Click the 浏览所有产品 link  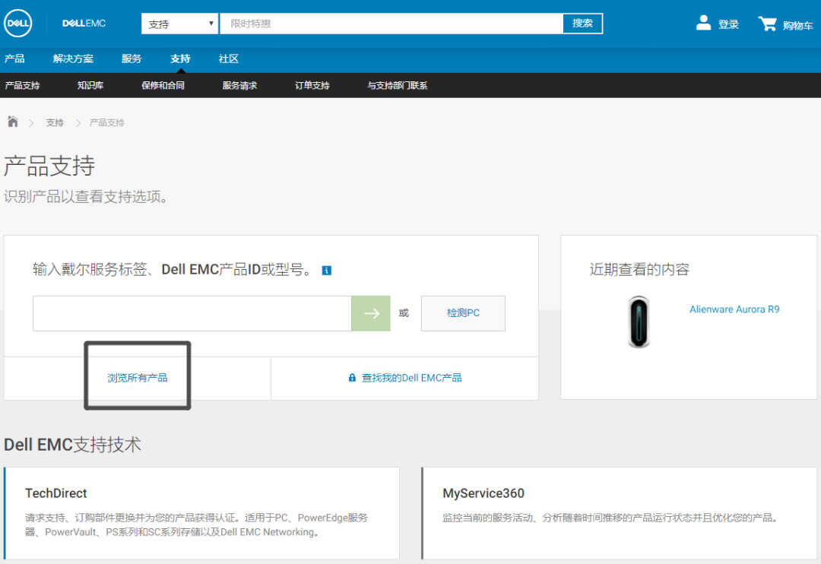point(137,378)
